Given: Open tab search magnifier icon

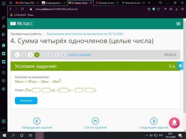Looking at the screenshot, I should coord(160,3).
